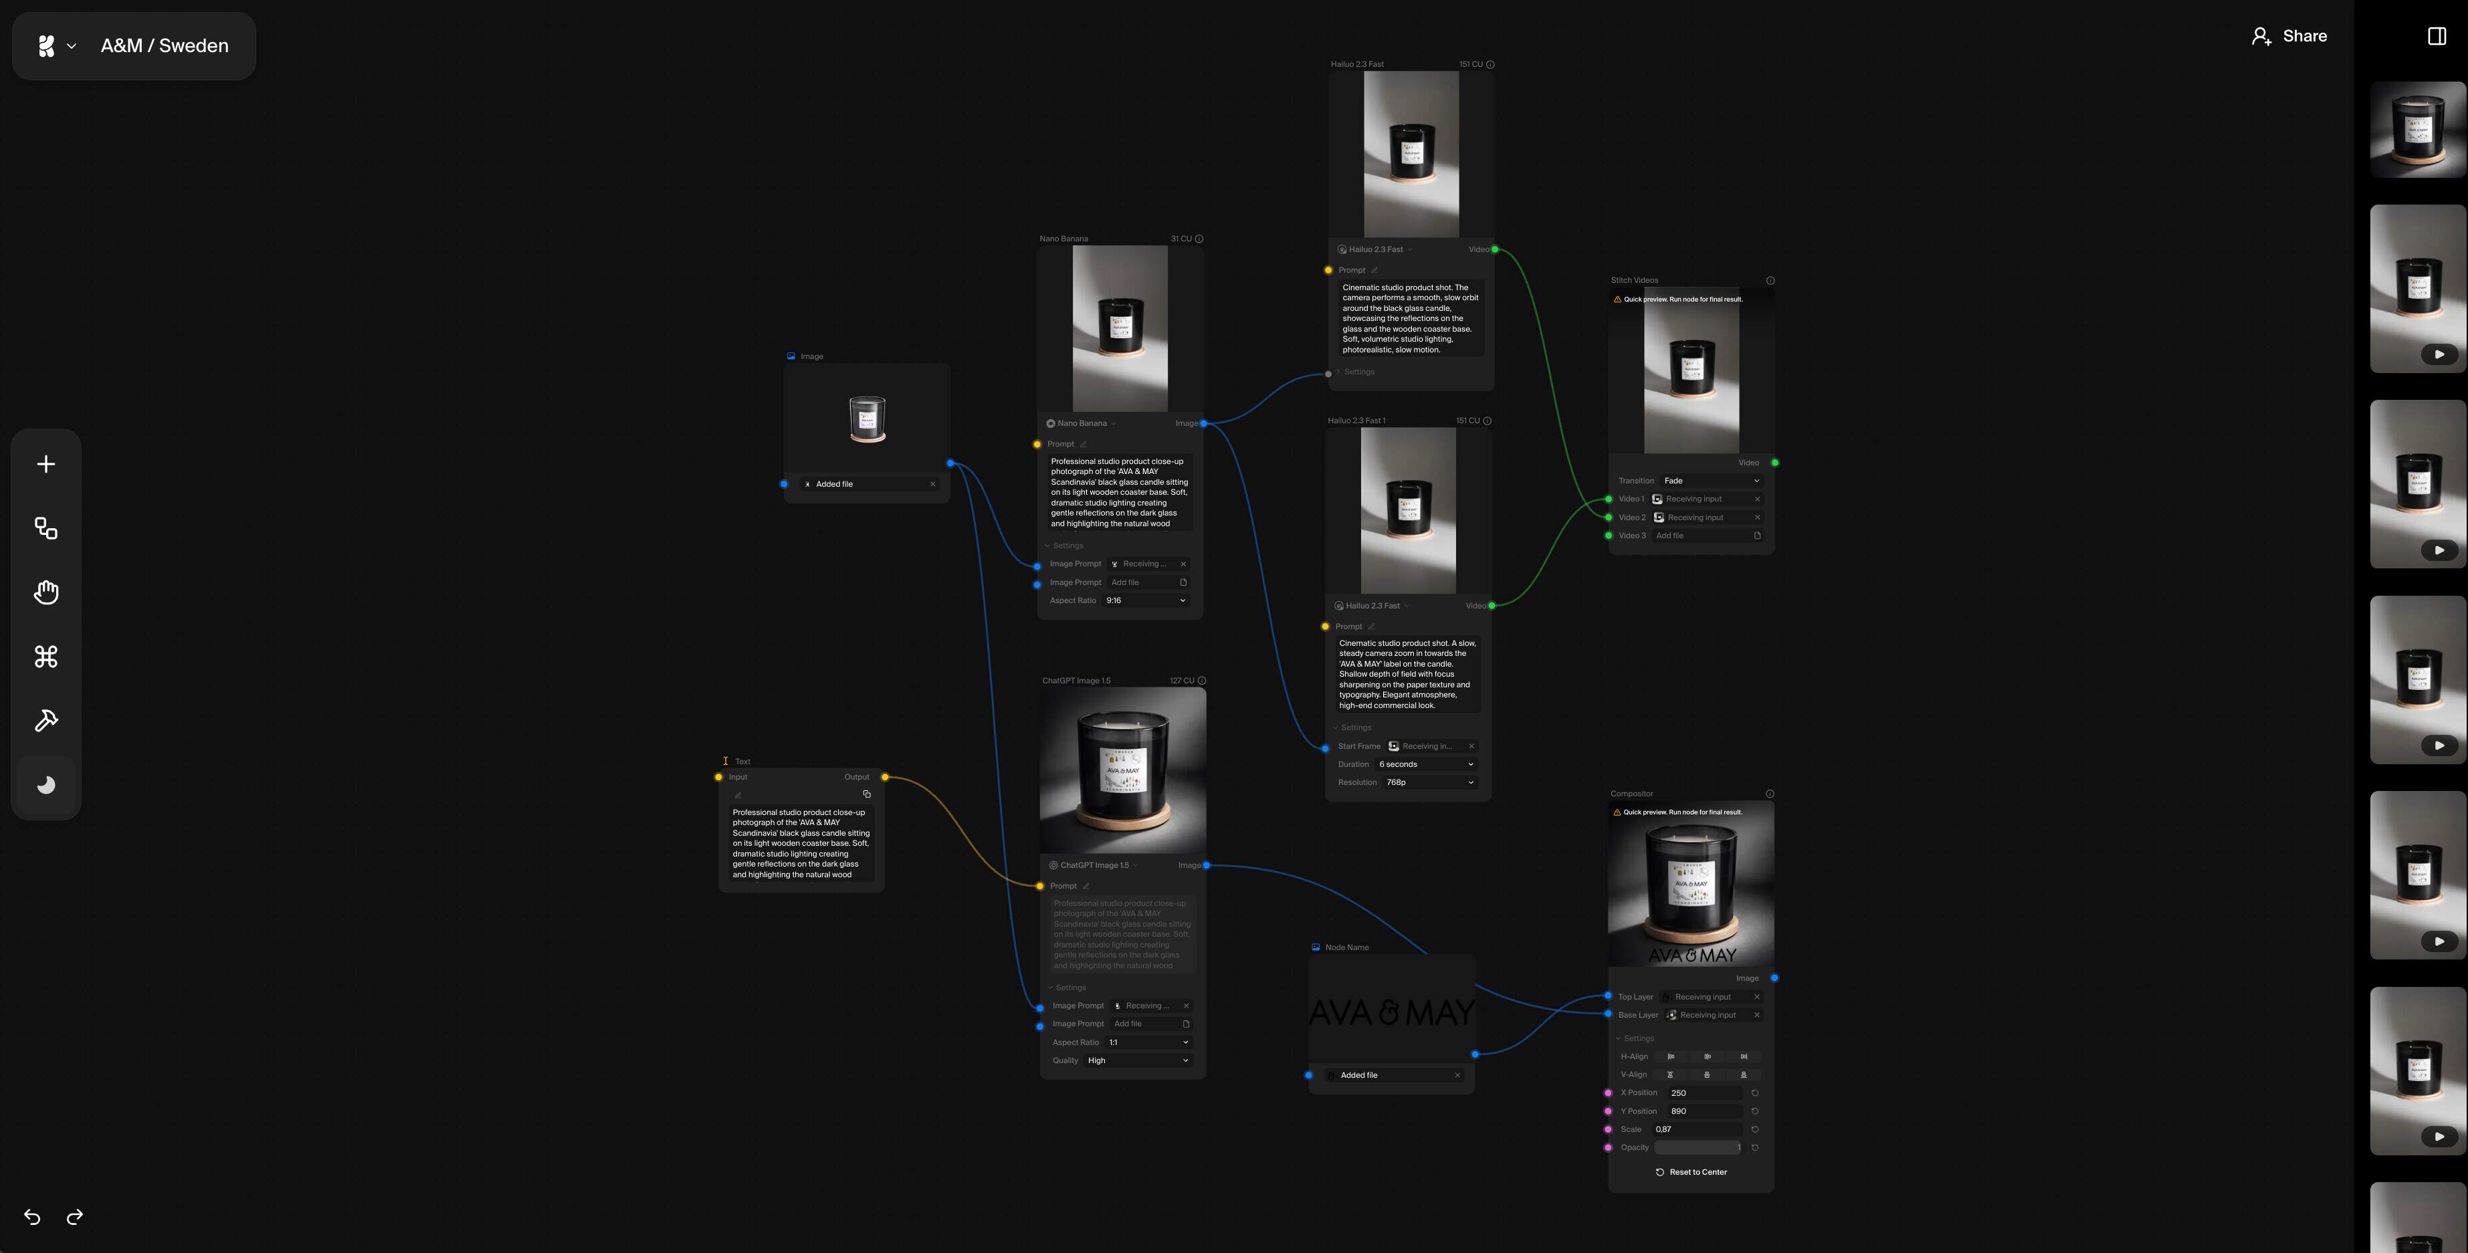Toggle the right sidebar panel icon
The image size is (2468, 1253).
(2437, 36)
